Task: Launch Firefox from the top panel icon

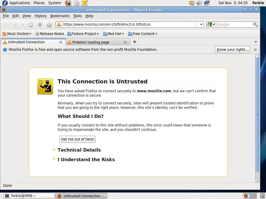Action: point(68,3)
